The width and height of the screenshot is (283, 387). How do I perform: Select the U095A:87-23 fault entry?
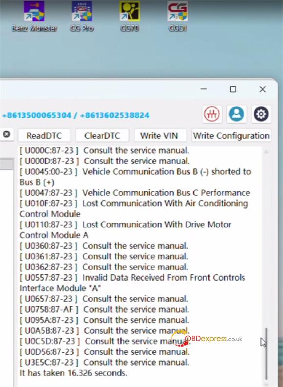(x=104, y=320)
